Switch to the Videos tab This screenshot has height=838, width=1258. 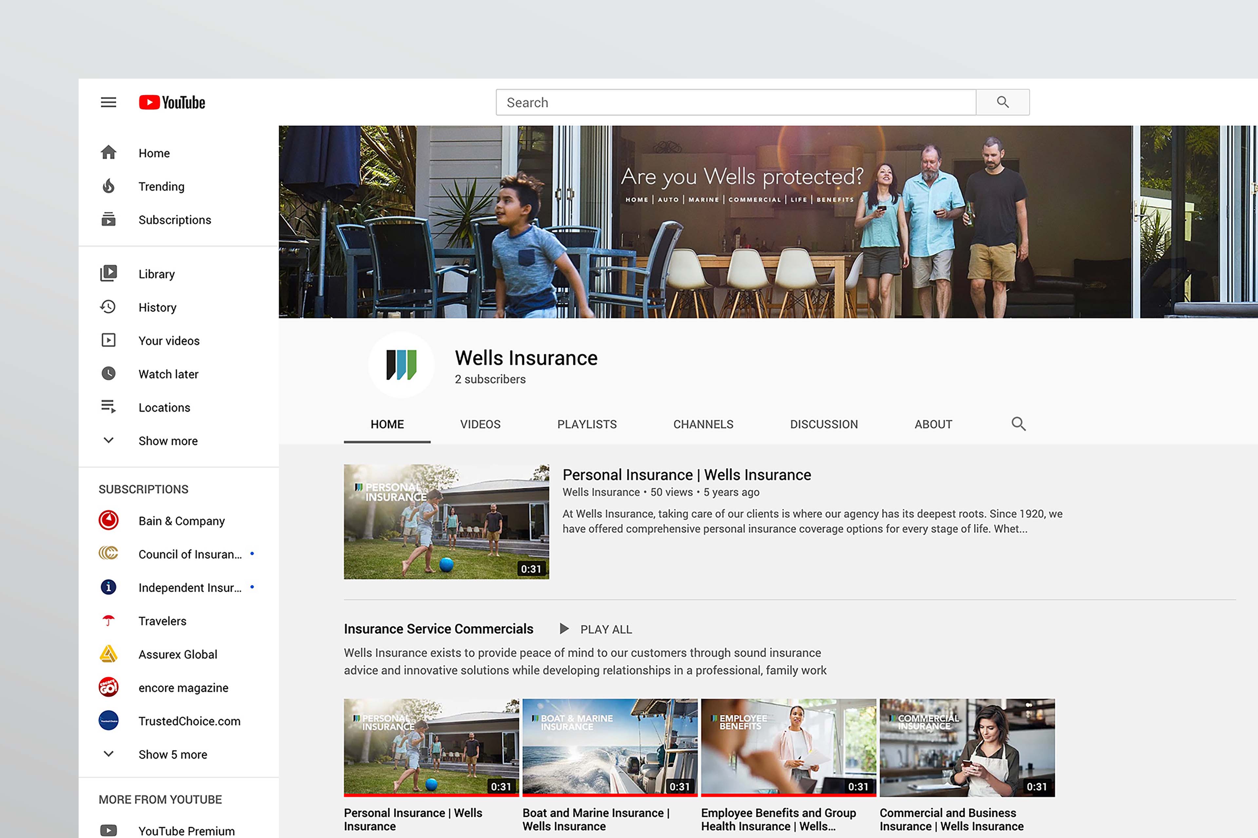(480, 424)
